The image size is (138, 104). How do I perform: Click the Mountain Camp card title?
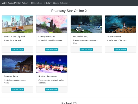(x=80, y=36)
